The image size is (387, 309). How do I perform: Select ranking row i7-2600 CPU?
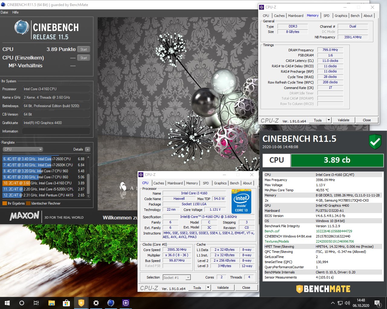pos(44,159)
